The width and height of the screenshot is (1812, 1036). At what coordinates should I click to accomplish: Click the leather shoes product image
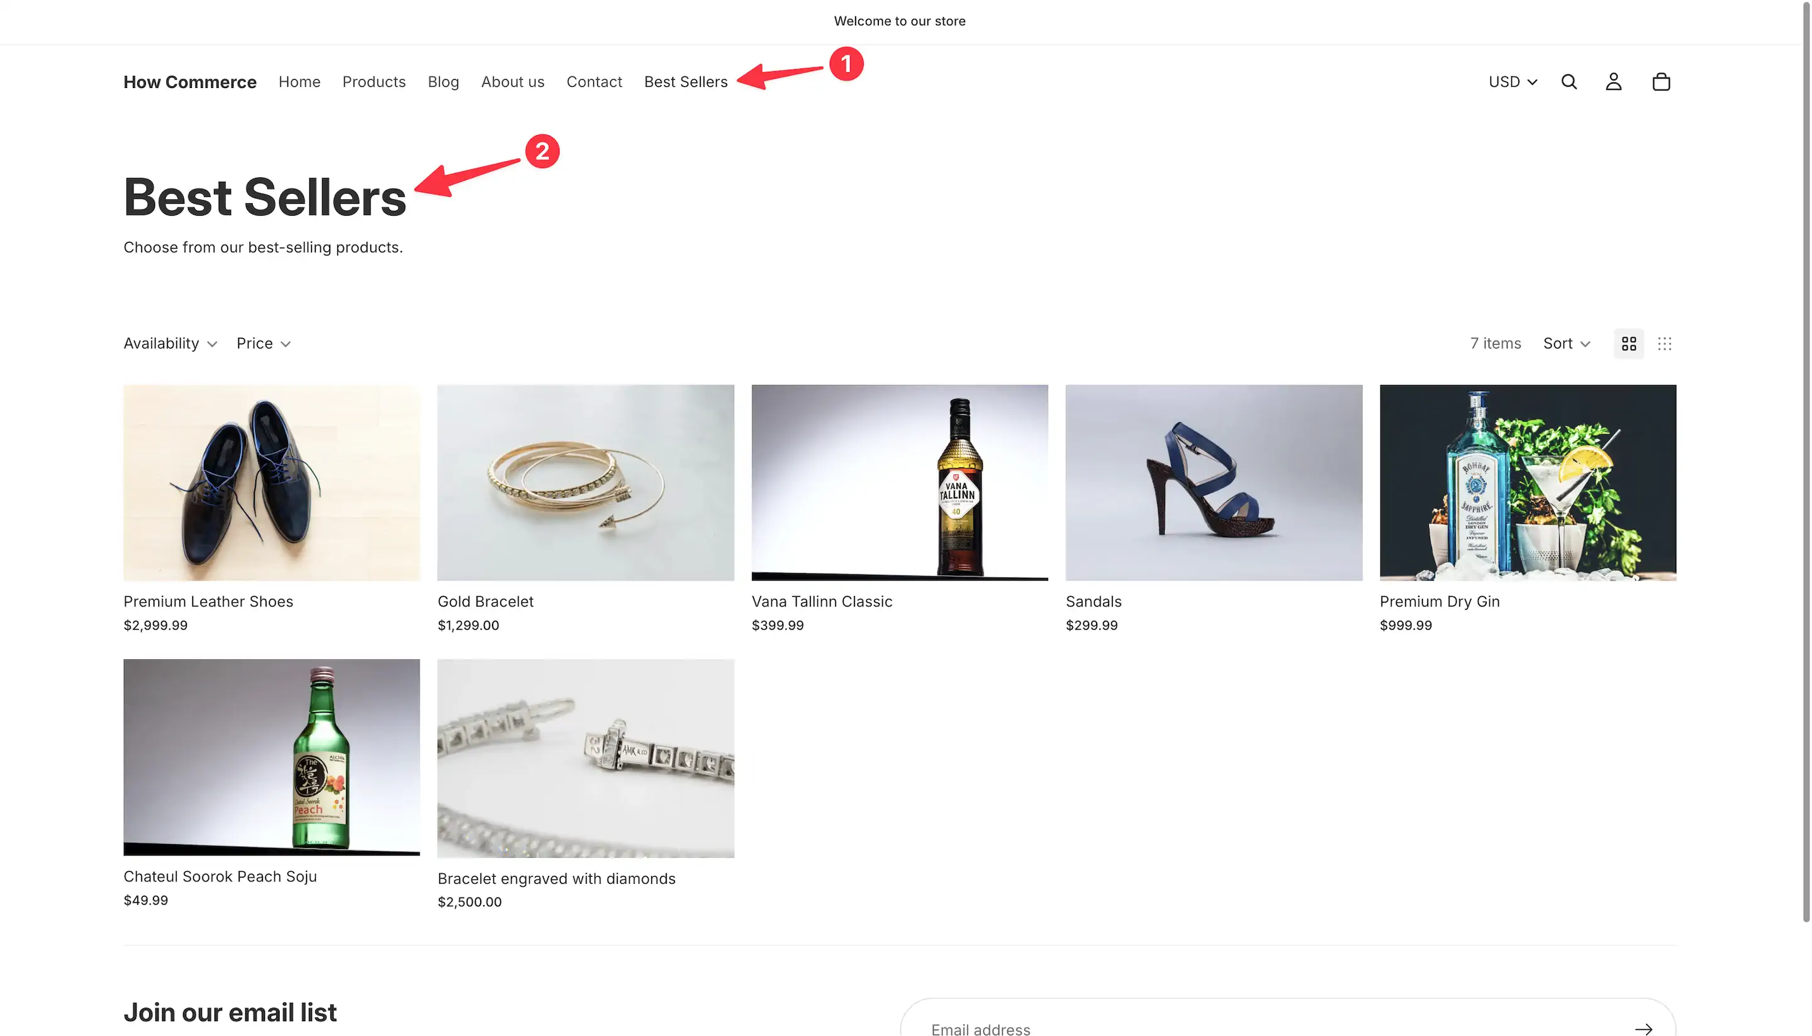pyautogui.click(x=272, y=482)
